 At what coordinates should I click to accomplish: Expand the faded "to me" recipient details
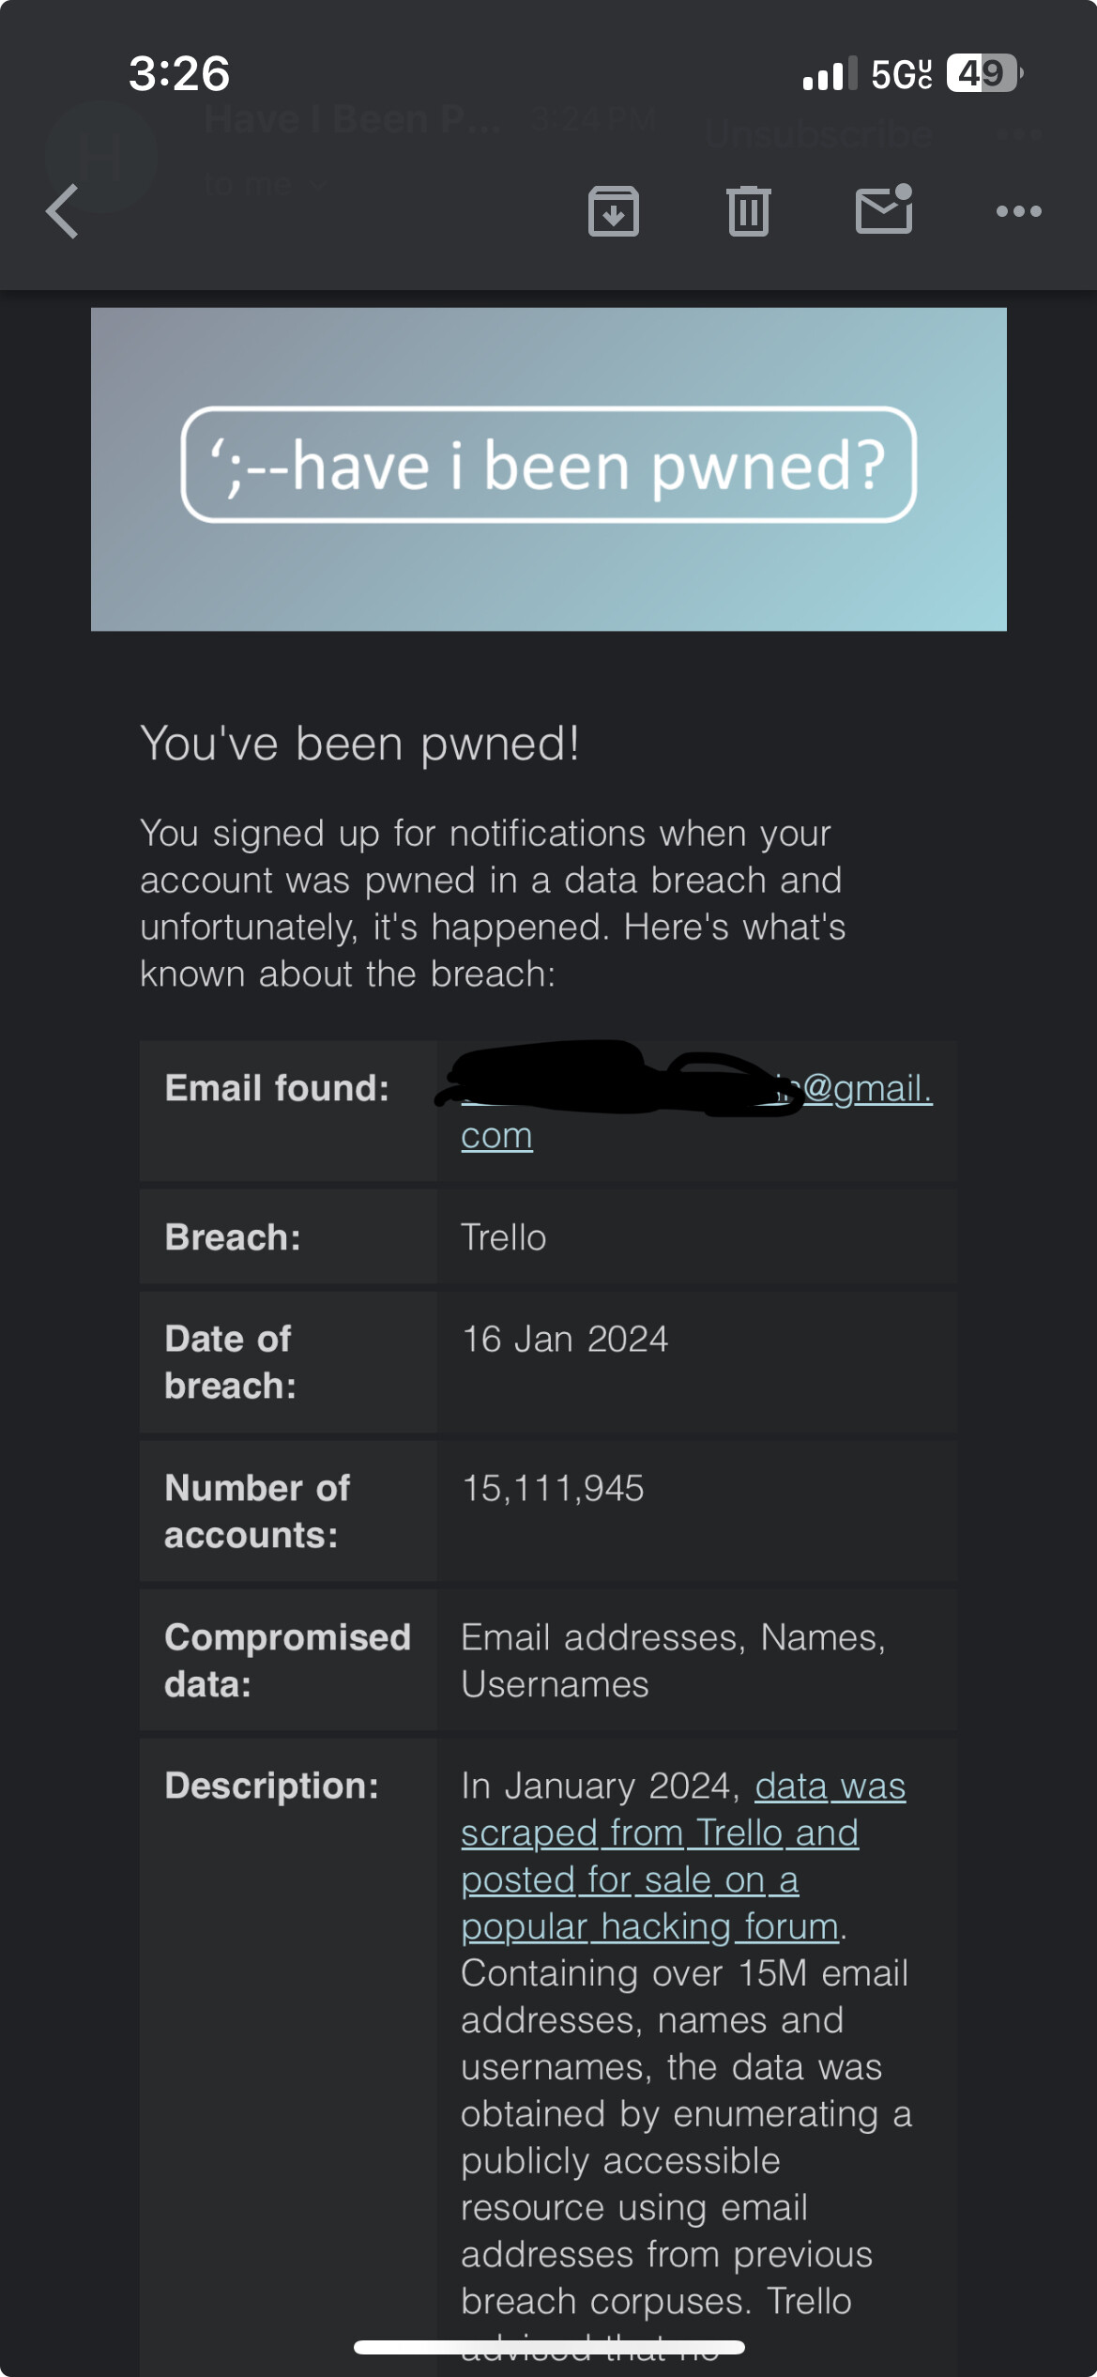(x=263, y=184)
